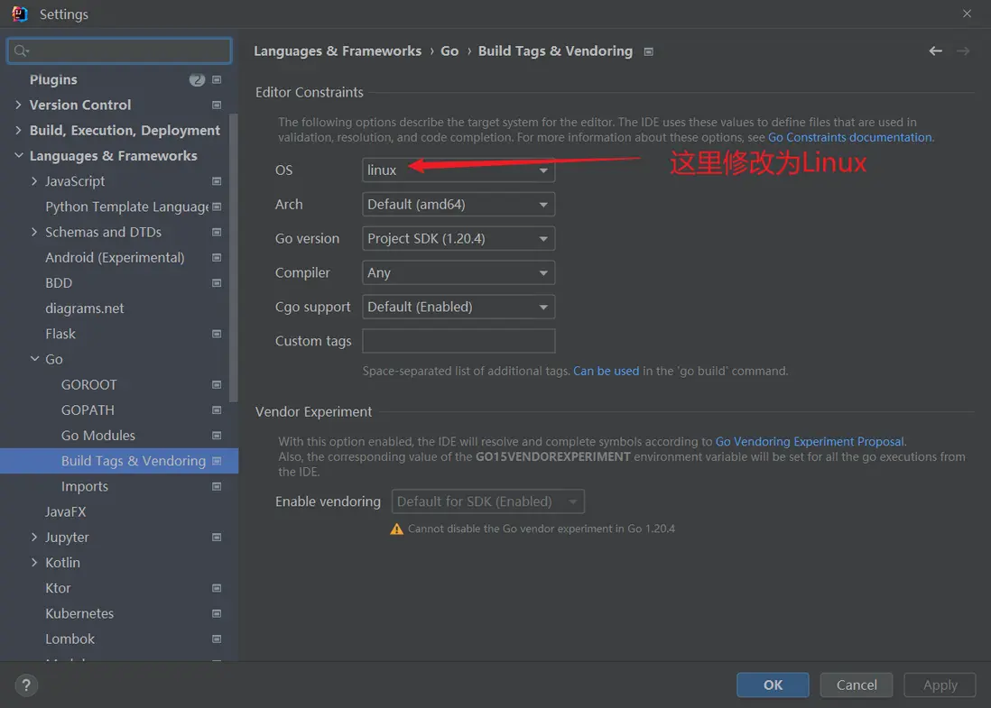This screenshot has width=991, height=708.
Task: Click the search magnifier icon in search box
Action: click(22, 51)
